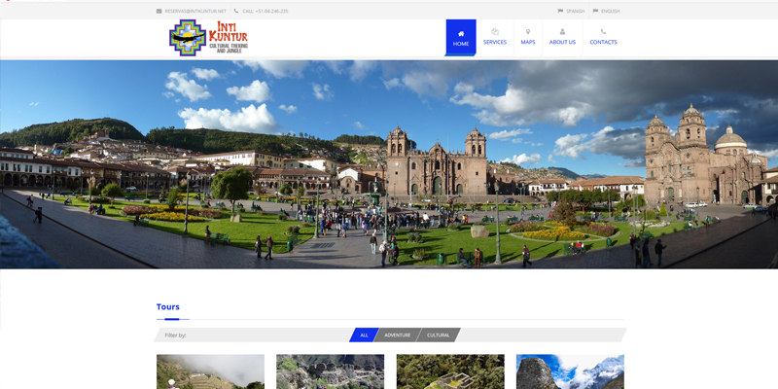Image resolution: width=778 pixels, height=389 pixels.
Task: Click the flag icon next to English
Action: 595,11
